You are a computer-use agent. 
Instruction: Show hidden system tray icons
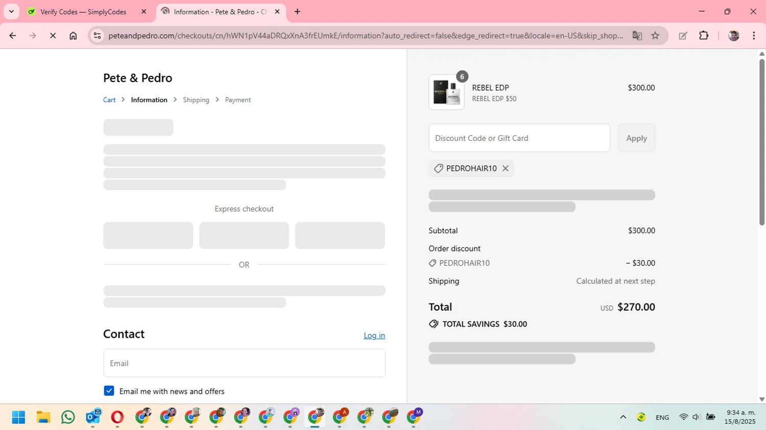coord(623,417)
